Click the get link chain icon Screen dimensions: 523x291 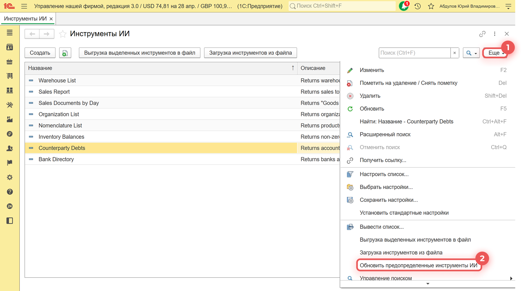(482, 34)
